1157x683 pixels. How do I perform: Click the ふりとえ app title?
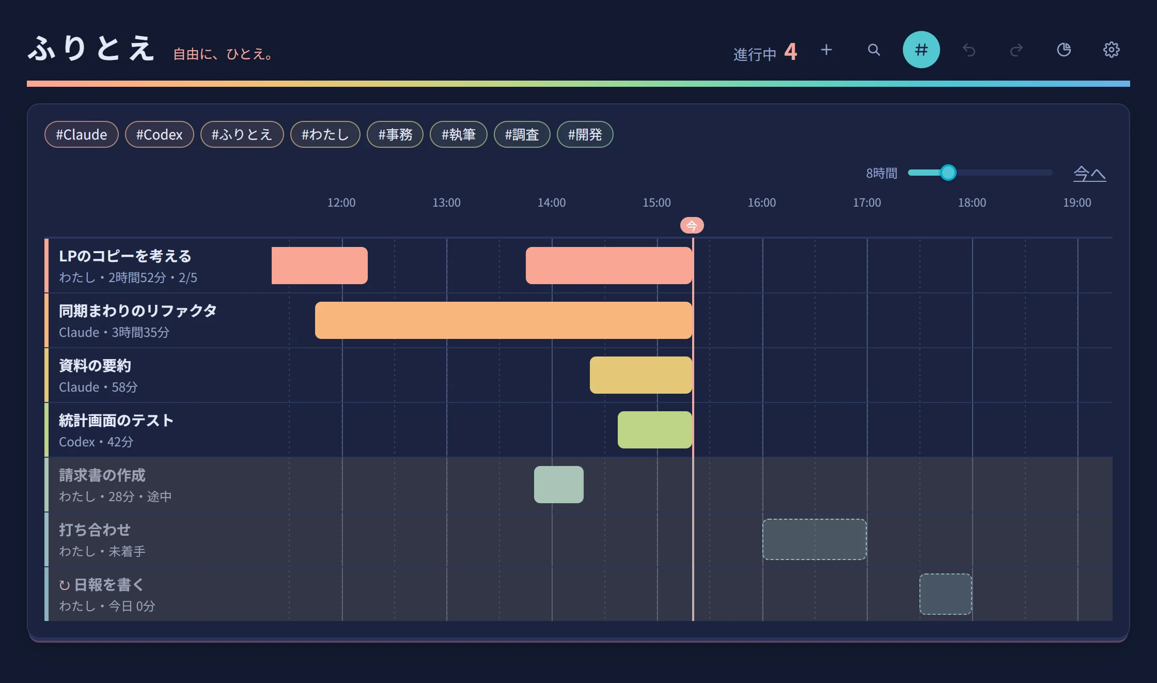point(91,49)
